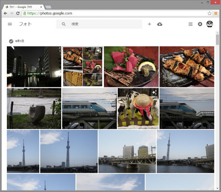
Task: Bookmark page with the star icon
Action: click(209, 13)
